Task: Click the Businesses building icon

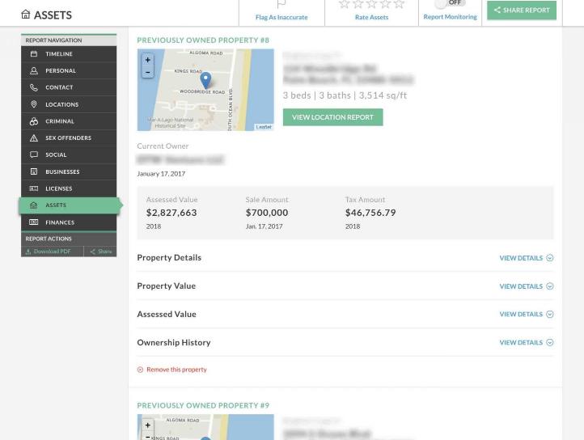Action: [34, 171]
